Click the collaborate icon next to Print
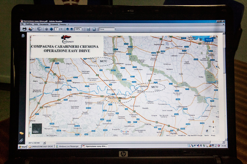This screenshot has height=164, width=247. 30,29
